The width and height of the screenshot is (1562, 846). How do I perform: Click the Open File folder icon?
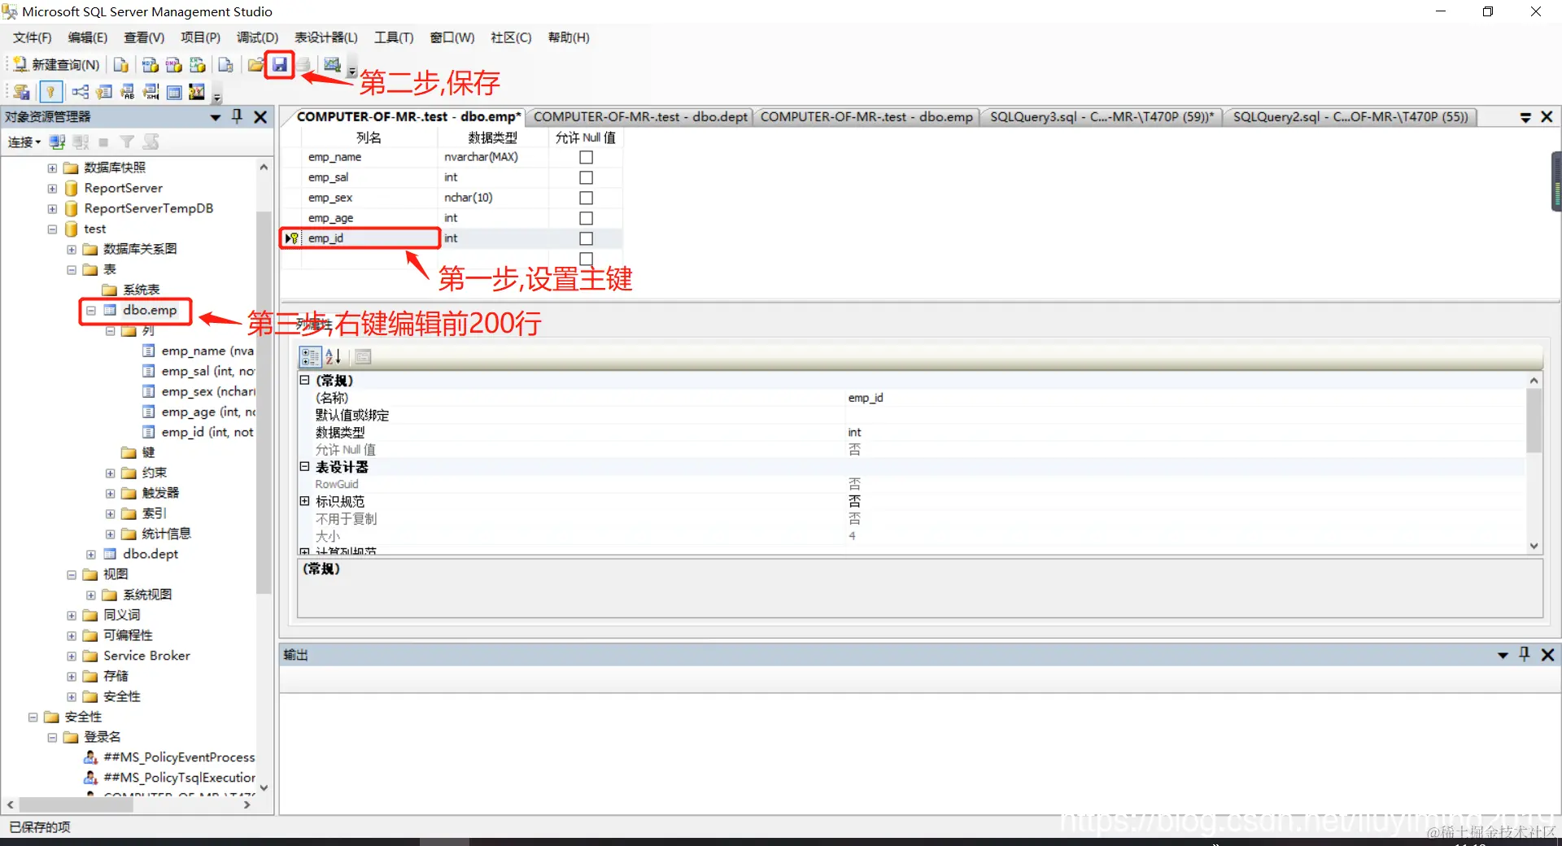[255, 64]
